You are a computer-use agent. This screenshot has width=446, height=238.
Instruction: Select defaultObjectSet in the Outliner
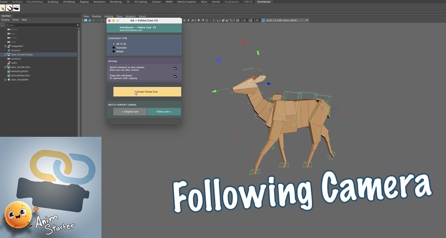[20, 75]
